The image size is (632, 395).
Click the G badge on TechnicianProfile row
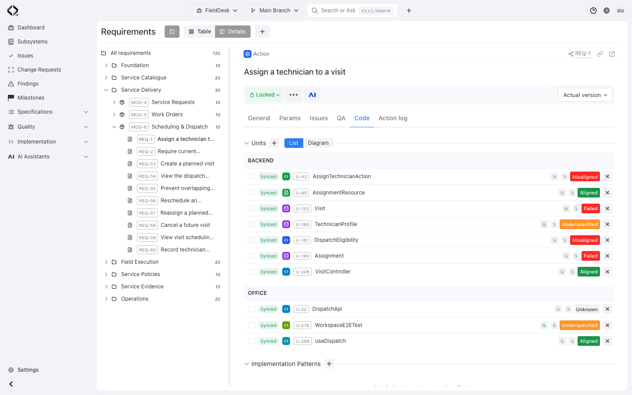[x=544, y=224]
